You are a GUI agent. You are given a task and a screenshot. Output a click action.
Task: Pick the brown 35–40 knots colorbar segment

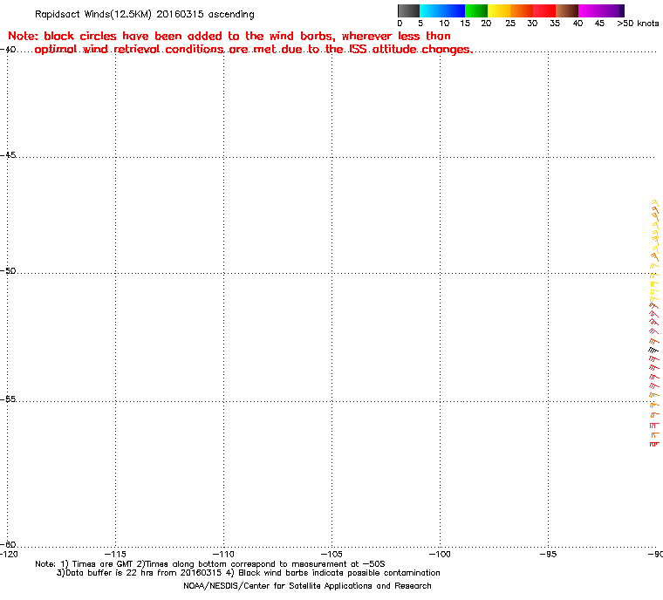point(567,10)
